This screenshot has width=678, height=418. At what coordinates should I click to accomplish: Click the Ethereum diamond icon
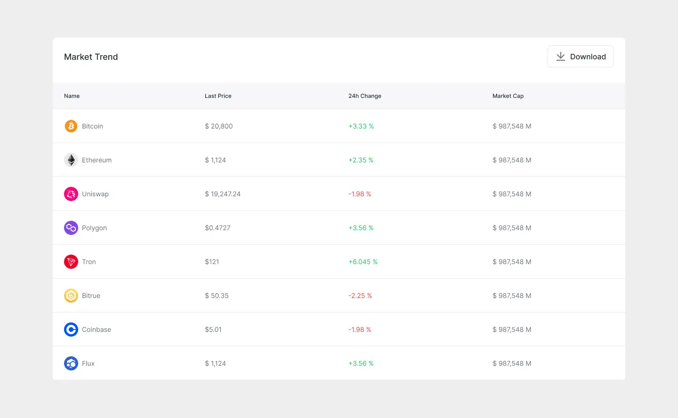click(71, 160)
